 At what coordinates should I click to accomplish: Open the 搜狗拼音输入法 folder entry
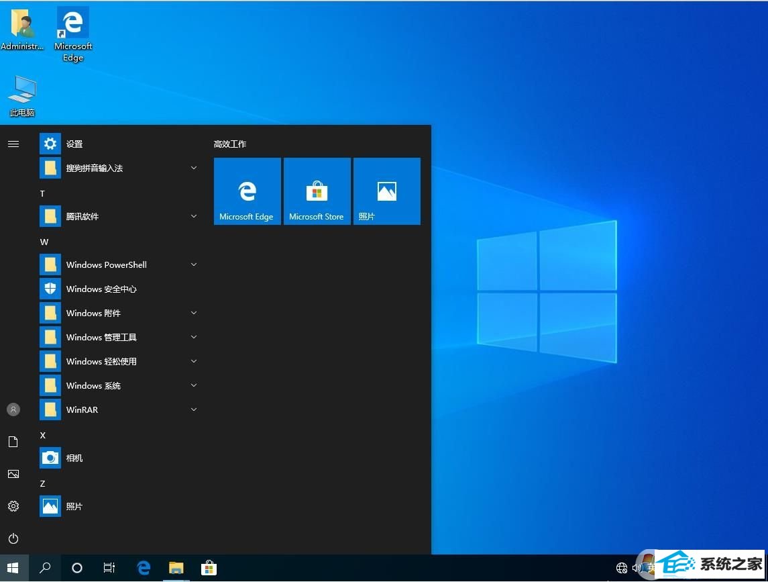tap(120, 168)
